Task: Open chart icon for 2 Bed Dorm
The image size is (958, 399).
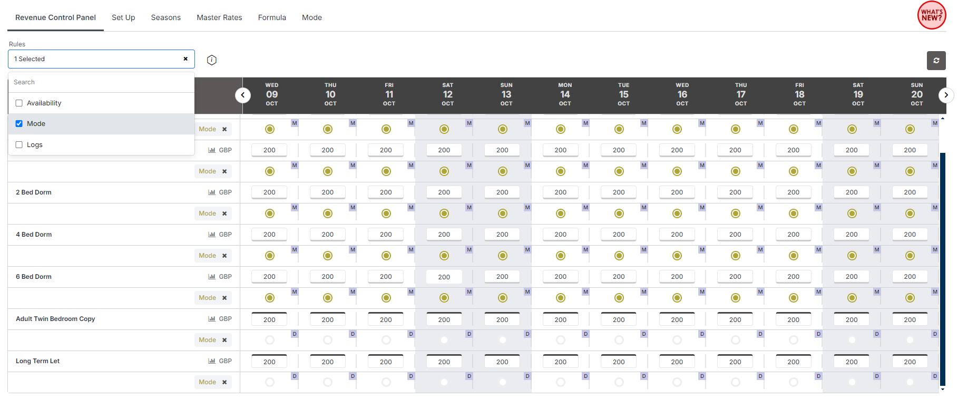Action: coord(212,192)
